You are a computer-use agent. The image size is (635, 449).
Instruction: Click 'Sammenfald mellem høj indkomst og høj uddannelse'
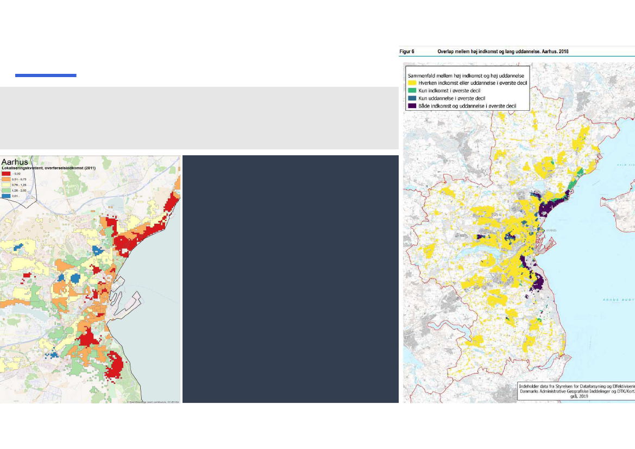coord(466,75)
